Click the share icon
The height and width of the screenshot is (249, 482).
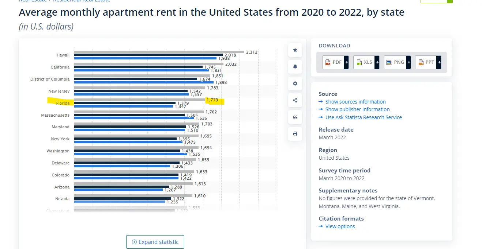(295, 100)
